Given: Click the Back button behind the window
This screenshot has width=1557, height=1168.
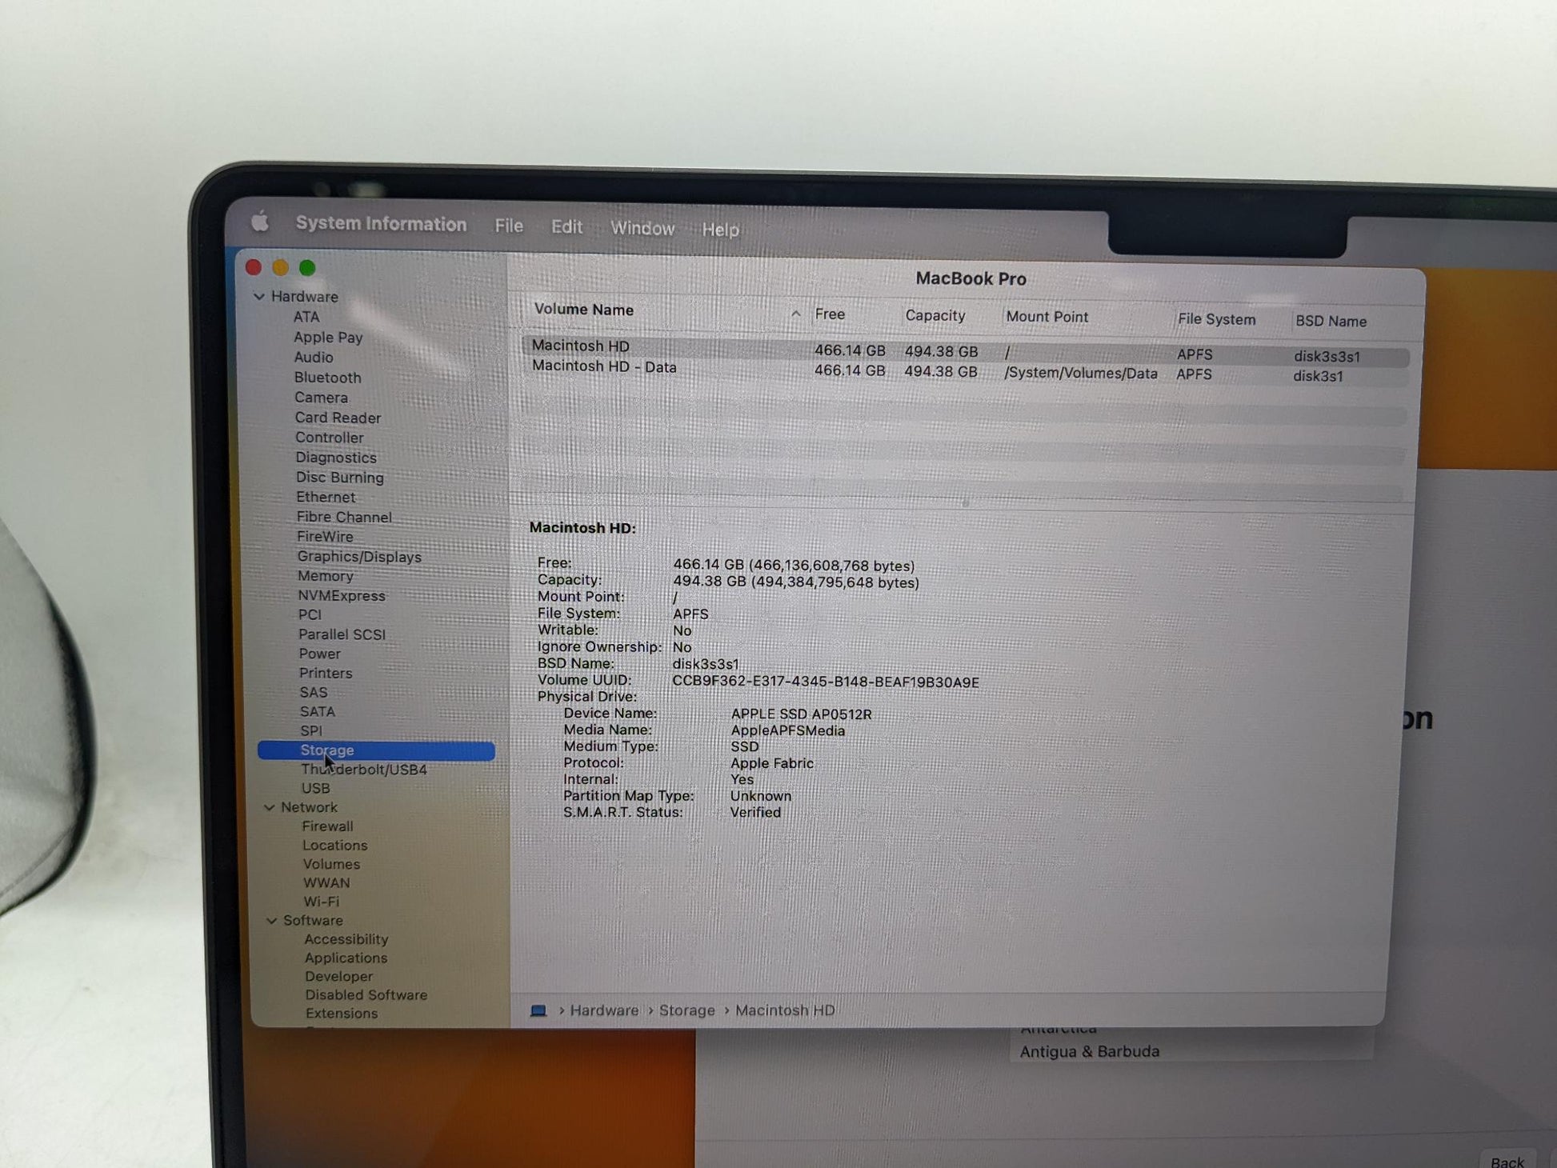Looking at the screenshot, I should tap(1507, 1161).
